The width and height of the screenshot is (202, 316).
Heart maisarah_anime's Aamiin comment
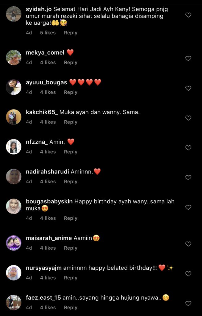[x=188, y=244]
